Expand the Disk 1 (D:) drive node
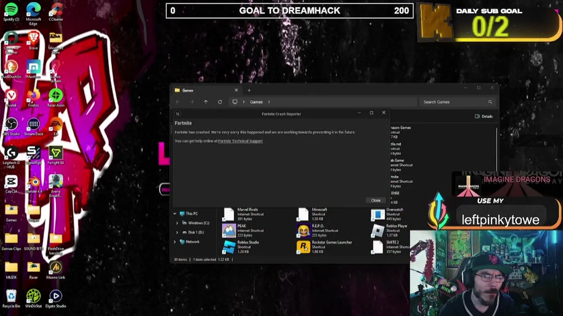The width and height of the screenshot is (563, 316). tap(177, 232)
